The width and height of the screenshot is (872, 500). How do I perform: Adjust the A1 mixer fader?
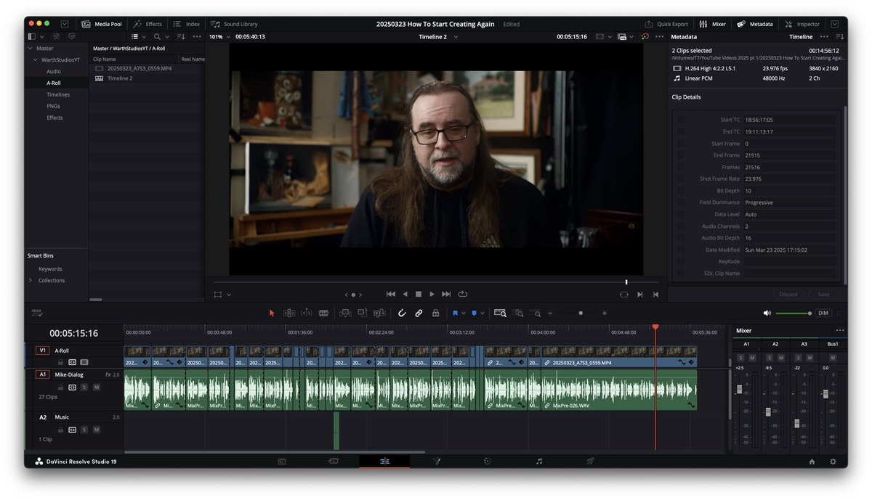740,389
